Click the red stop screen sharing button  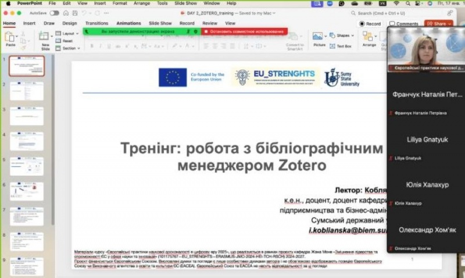pyautogui.click(x=244, y=31)
